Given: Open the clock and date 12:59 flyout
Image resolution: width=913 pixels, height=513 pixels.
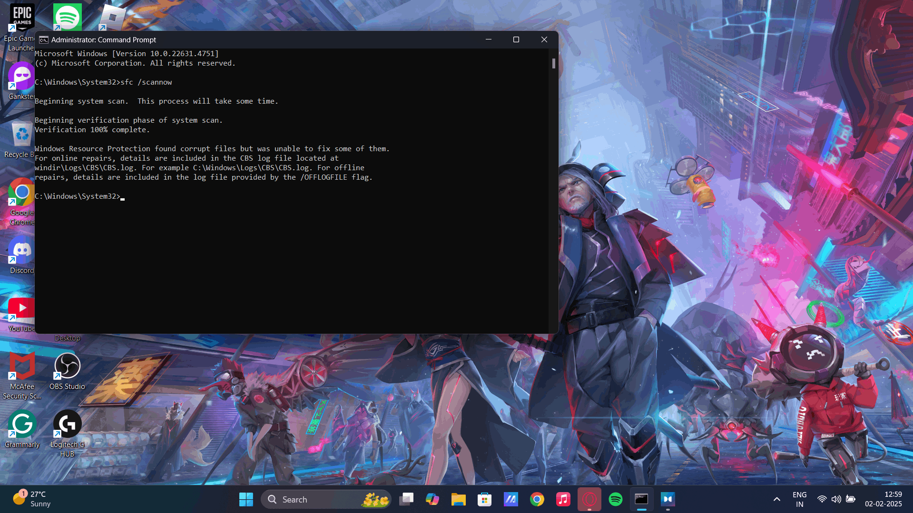Looking at the screenshot, I should click(884, 499).
